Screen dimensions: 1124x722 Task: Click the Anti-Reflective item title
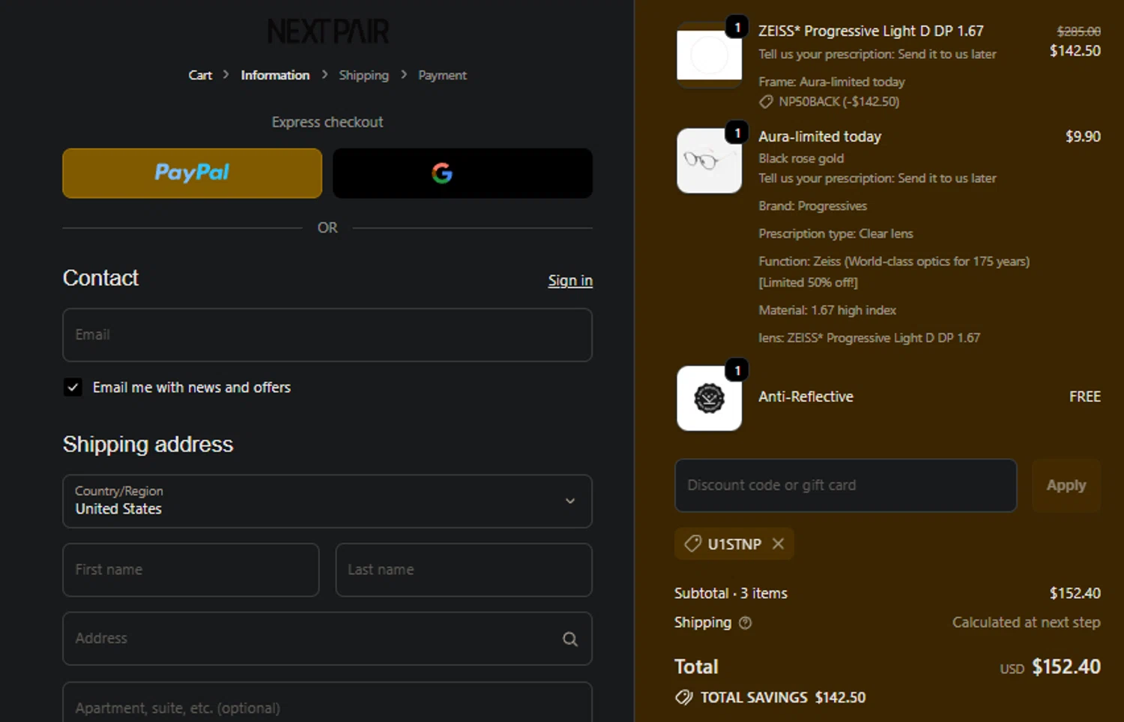806,397
